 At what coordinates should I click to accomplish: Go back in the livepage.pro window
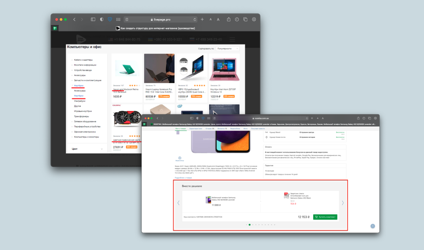74,19
